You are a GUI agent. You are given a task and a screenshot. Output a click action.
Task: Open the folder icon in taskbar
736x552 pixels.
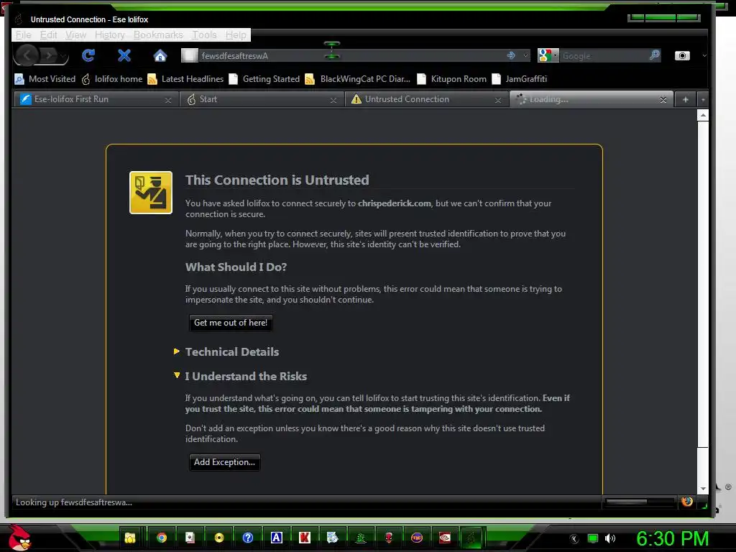tap(129, 538)
